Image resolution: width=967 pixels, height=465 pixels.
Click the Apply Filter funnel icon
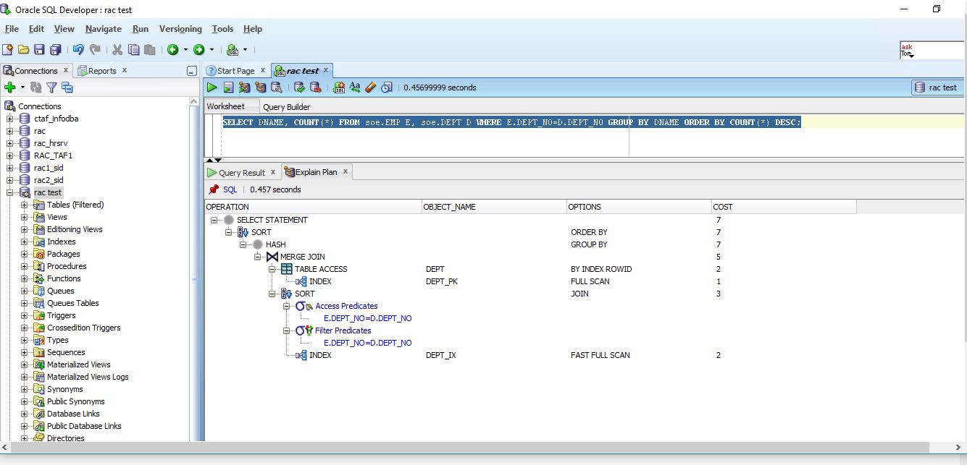coord(51,88)
